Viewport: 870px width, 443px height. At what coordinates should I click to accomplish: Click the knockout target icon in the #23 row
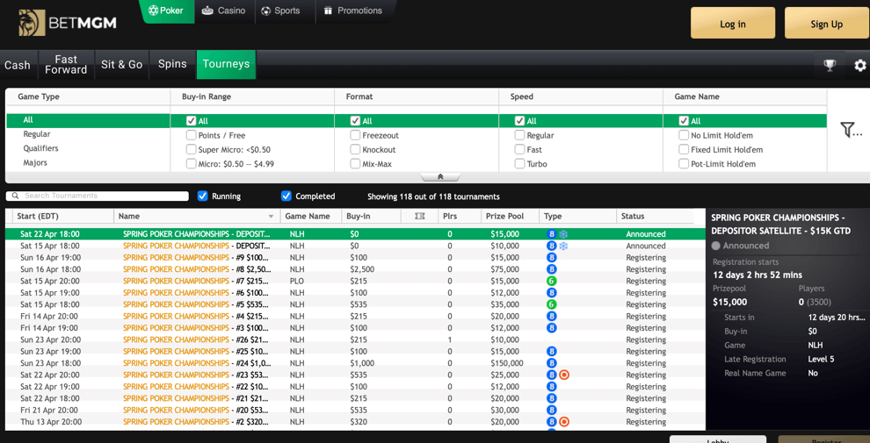564,375
